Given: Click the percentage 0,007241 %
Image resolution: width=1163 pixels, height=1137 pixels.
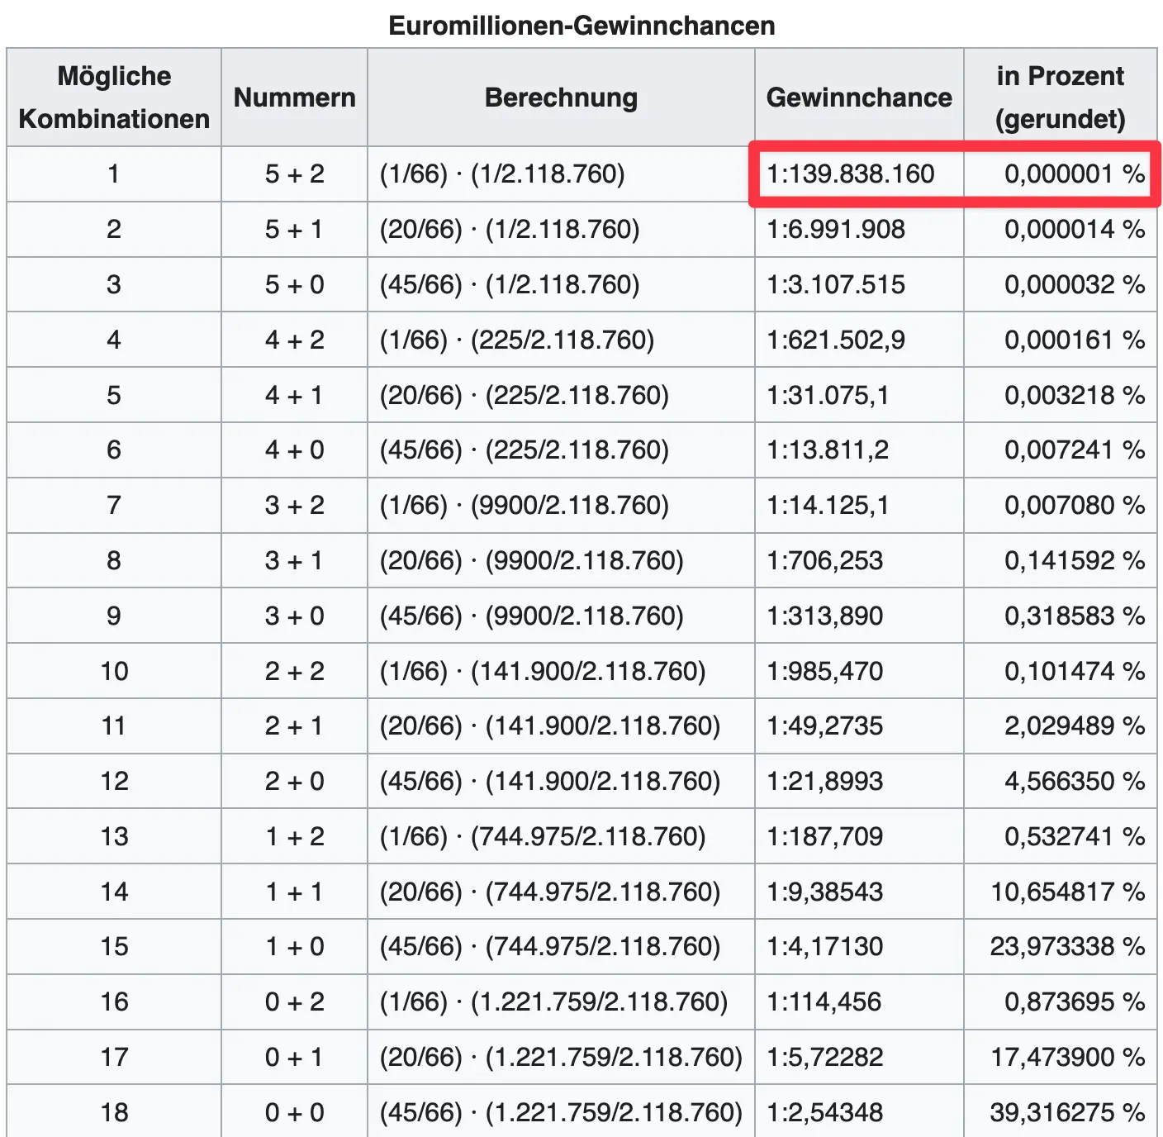Looking at the screenshot, I should pos(1075,450).
